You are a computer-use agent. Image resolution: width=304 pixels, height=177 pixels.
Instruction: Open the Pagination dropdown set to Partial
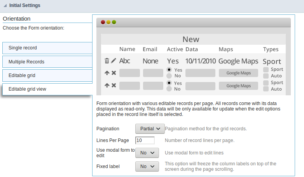click(150, 129)
